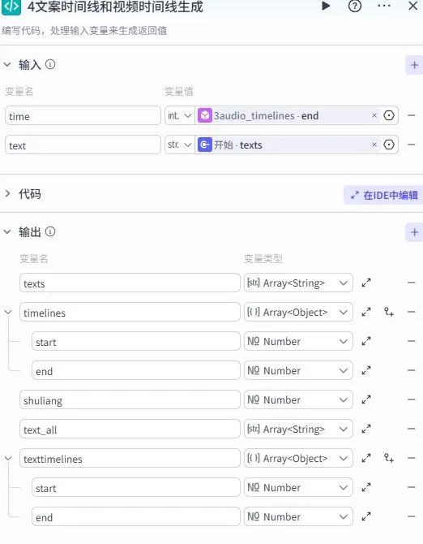Expand the text_all output detail
This screenshot has height=544, width=423.
tap(366, 429)
